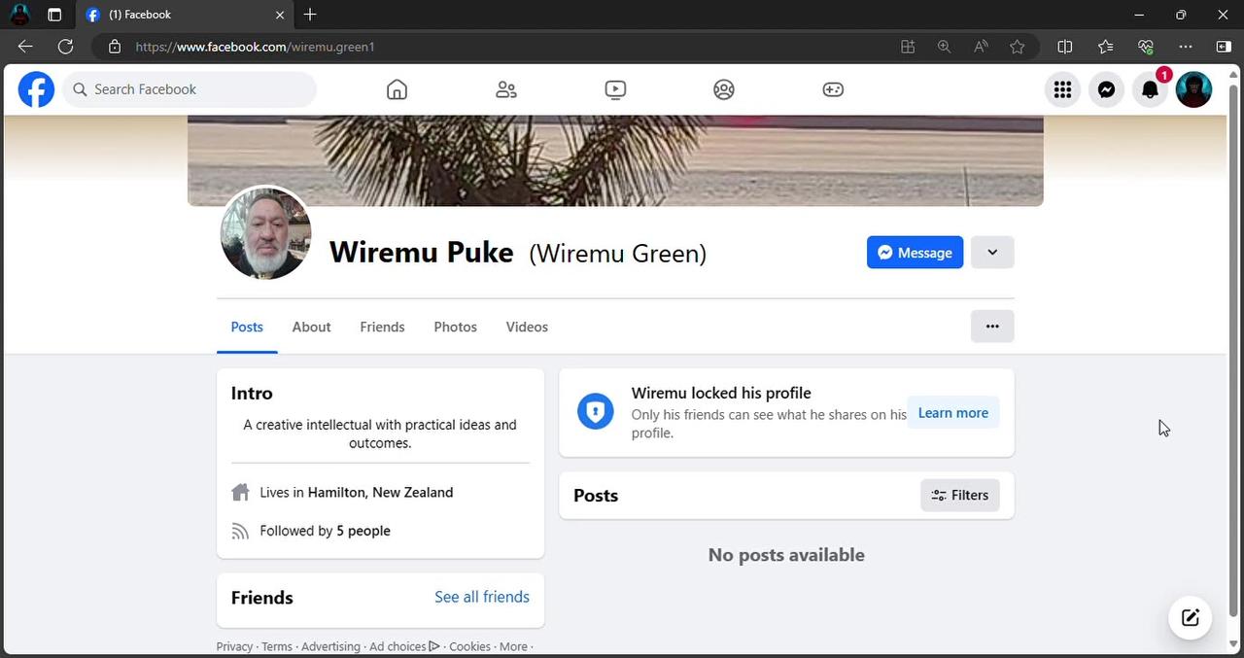The width and height of the screenshot is (1244, 658).
Task: Open the Friends navigation icon
Action: (x=505, y=88)
